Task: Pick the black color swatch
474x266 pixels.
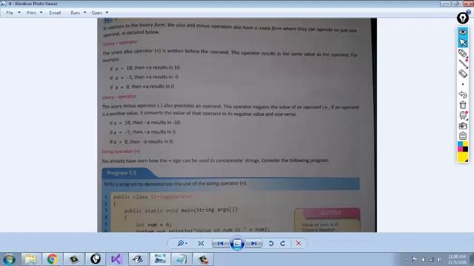Action: [465, 149]
